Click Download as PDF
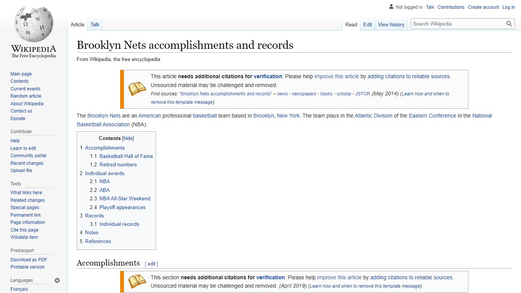The height and width of the screenshot is (293, 521). tap(29, 260)
